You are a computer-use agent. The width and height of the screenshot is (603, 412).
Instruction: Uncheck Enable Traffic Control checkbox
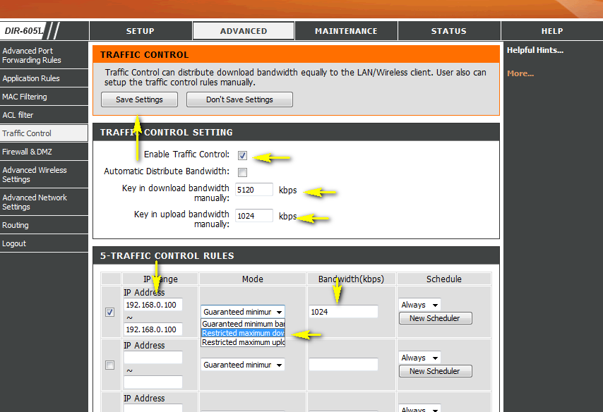[242, 155]
